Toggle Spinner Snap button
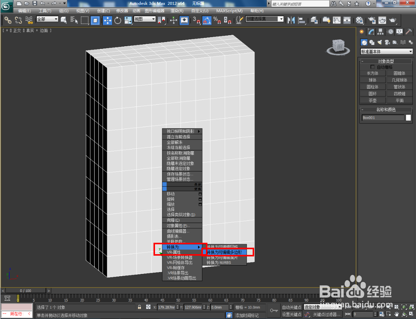416x319 pixels. [x=227, y=20]
